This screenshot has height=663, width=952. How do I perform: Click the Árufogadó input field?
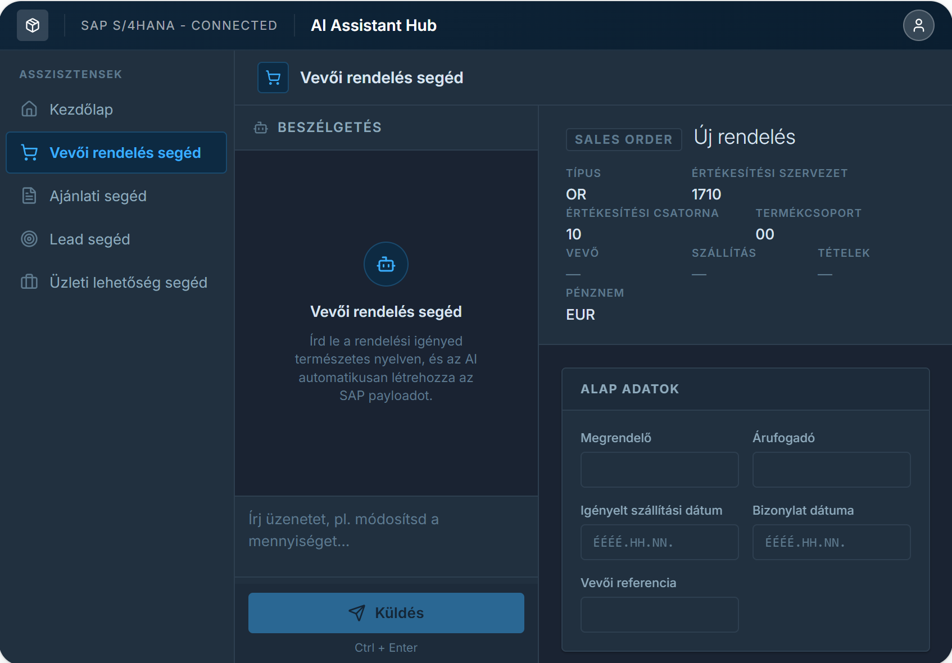[831, 470]
